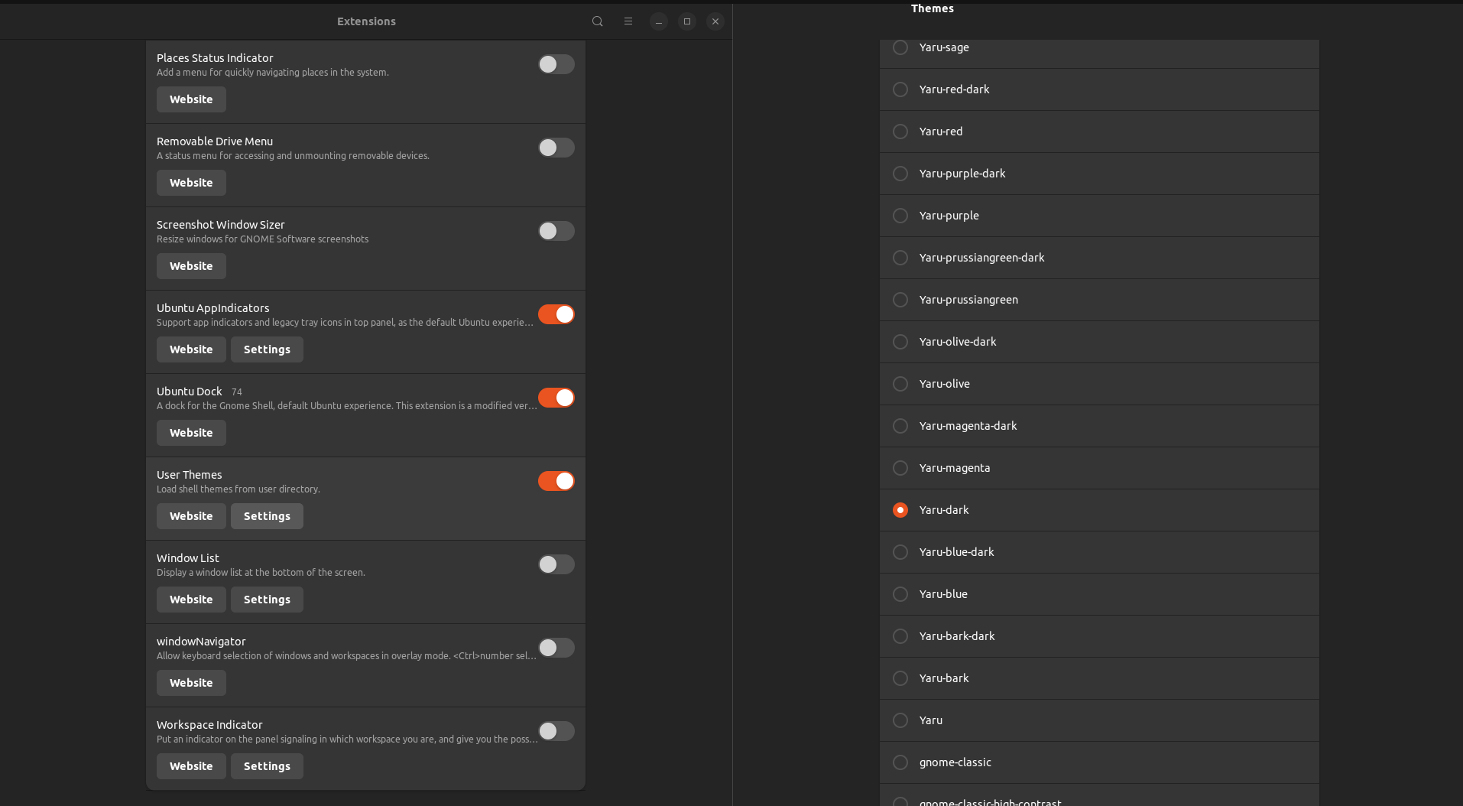Image resolution: width=1463 pixels, height=806 pixels.
Task: Minimize the Extensions window
Action: click(x=658, y=21)
